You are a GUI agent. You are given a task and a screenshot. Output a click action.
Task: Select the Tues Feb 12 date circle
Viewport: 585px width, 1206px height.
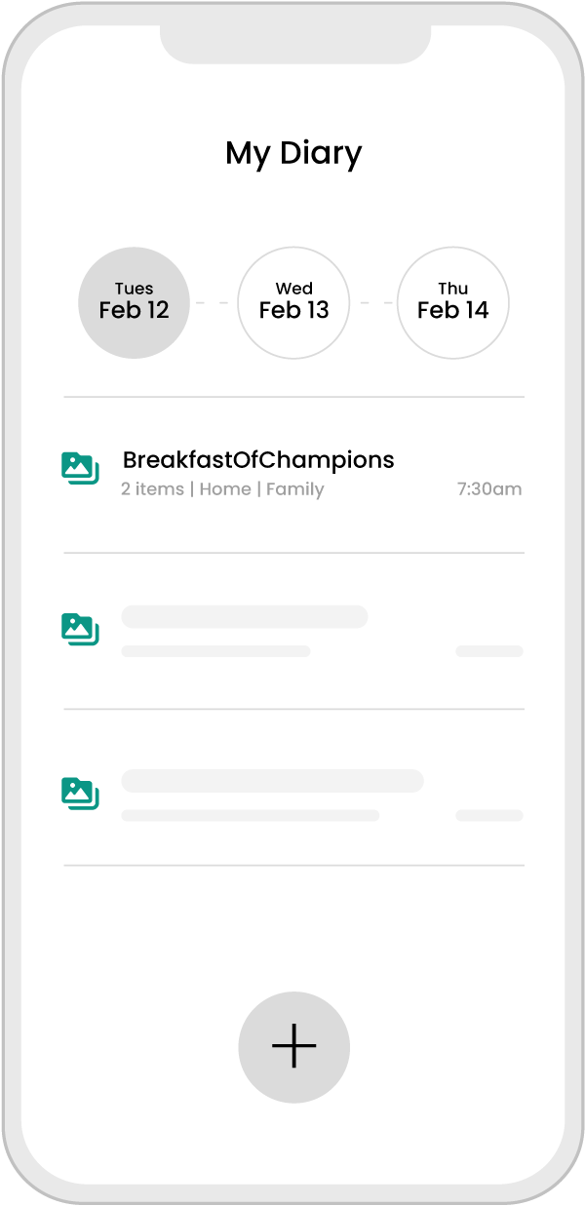coord(134,302)
